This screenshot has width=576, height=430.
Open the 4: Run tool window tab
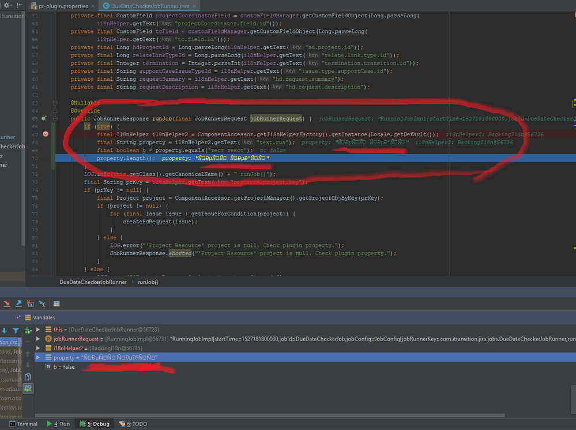coord(58,424)
